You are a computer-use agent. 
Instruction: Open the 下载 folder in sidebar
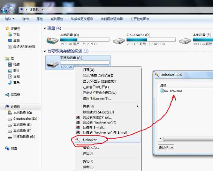[14, 35]
